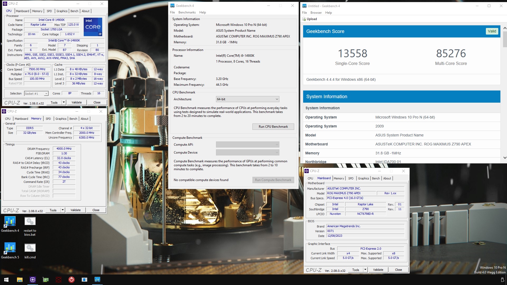Click Run Compute Benchmark button

273,180
